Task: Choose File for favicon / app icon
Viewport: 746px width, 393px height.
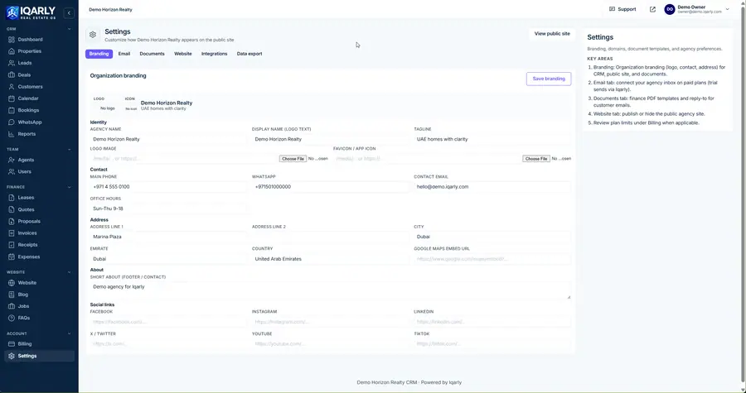Action: [x=535, y=159]
